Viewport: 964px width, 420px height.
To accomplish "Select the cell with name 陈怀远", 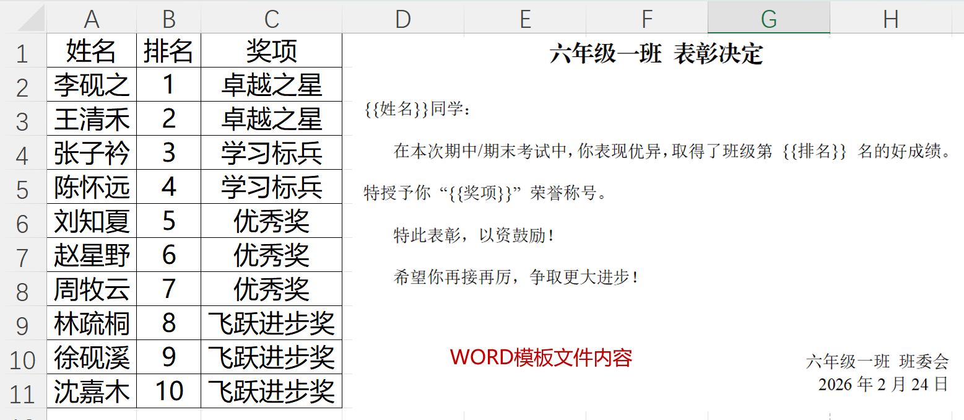I will click(x=92, y=187).
